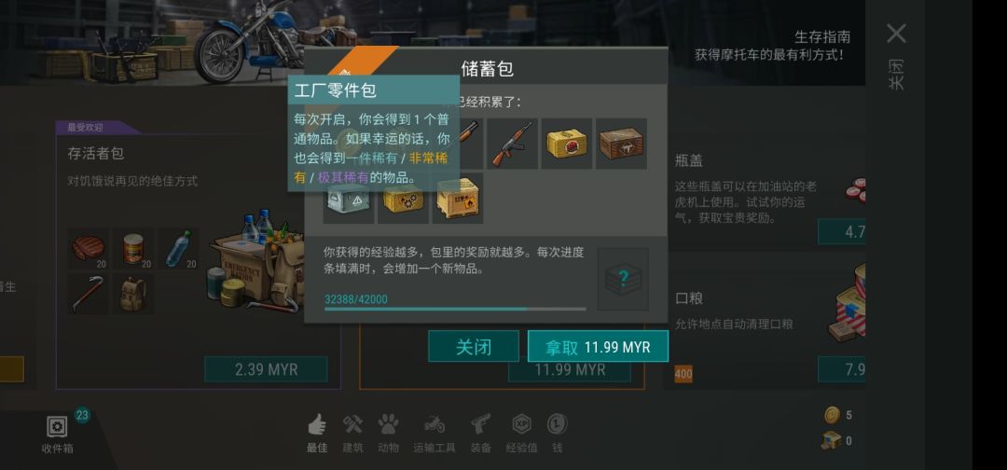Click the yellow gear parts crate
Viewport: 1007px width, 470px height.
[403, 199]
